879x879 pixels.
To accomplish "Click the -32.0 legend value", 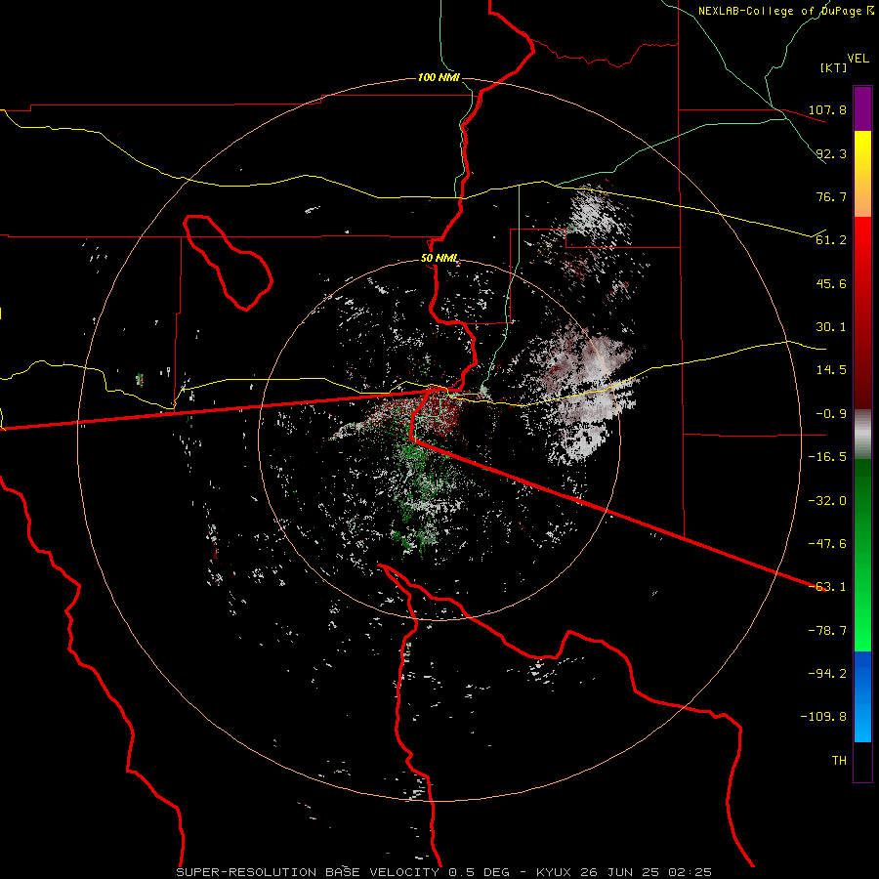I will click(827, 501).
